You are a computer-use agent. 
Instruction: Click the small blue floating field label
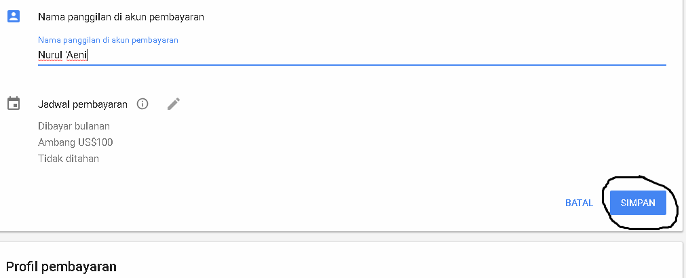(x=108, y=40)
